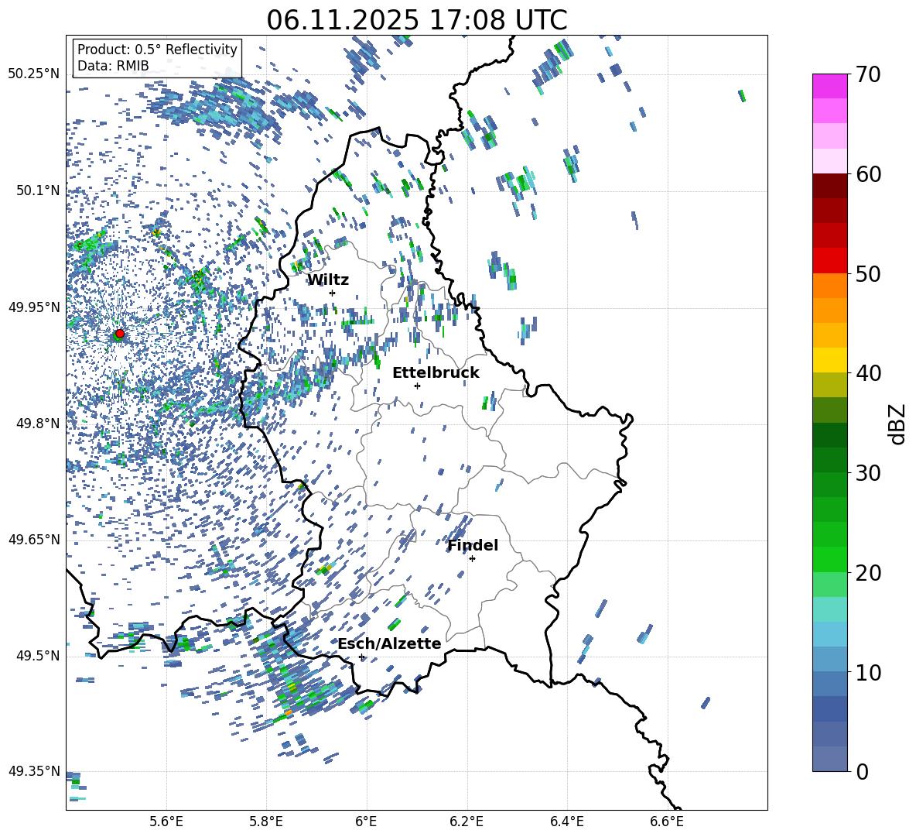Select the Ettelbruck city label
The width and height of the screenshot is (916, 837).
tap(436, 372)
